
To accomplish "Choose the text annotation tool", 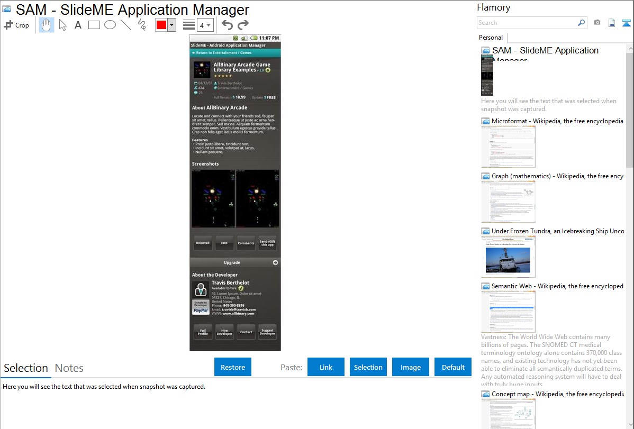I will [78, 25].
